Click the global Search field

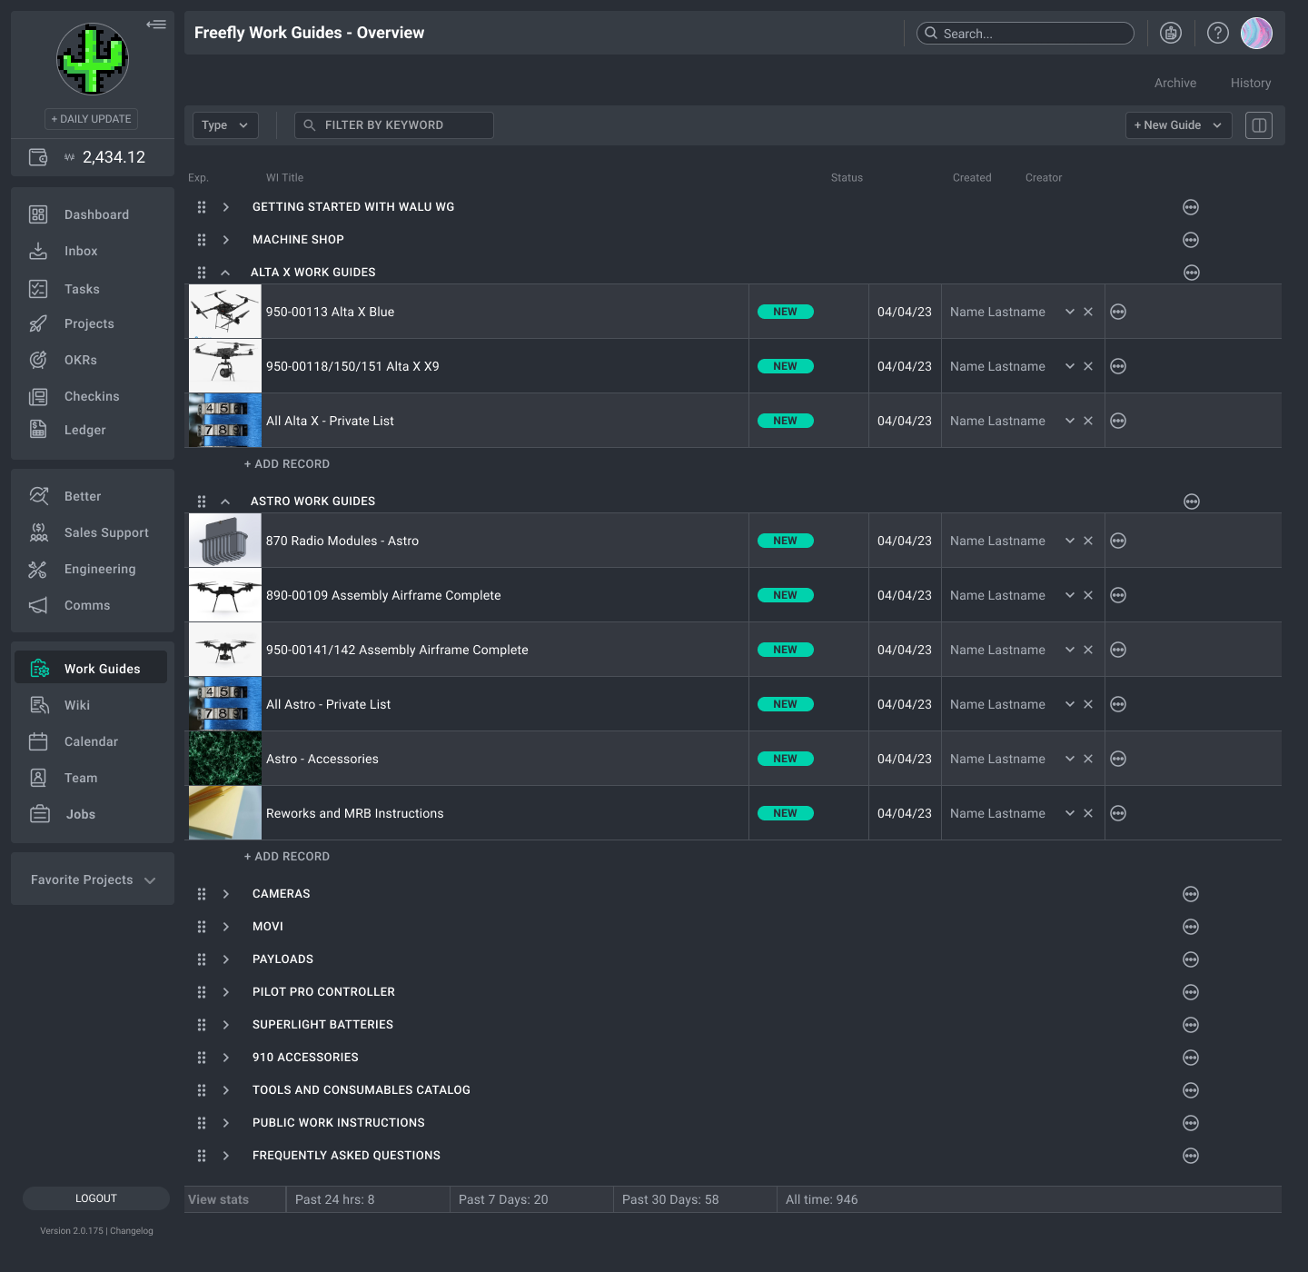[1026, 34]
